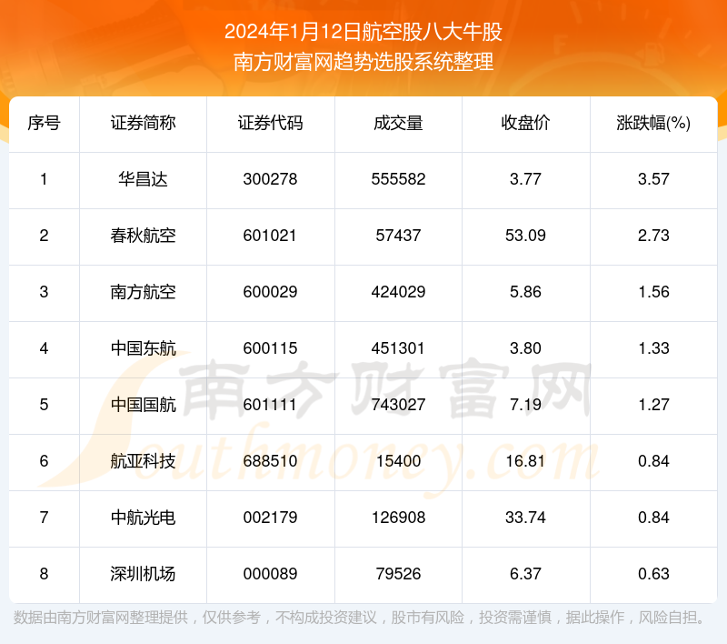Click the 涨跌幅(%) column header
Image resolution: width=727 pixels, height=644 pixels.
[653, 124]
